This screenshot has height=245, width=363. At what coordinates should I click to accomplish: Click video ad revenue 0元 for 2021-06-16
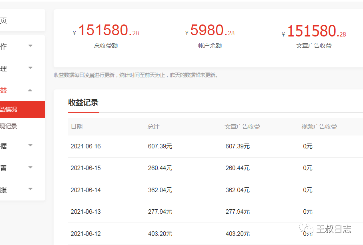[x=308, y=146]
